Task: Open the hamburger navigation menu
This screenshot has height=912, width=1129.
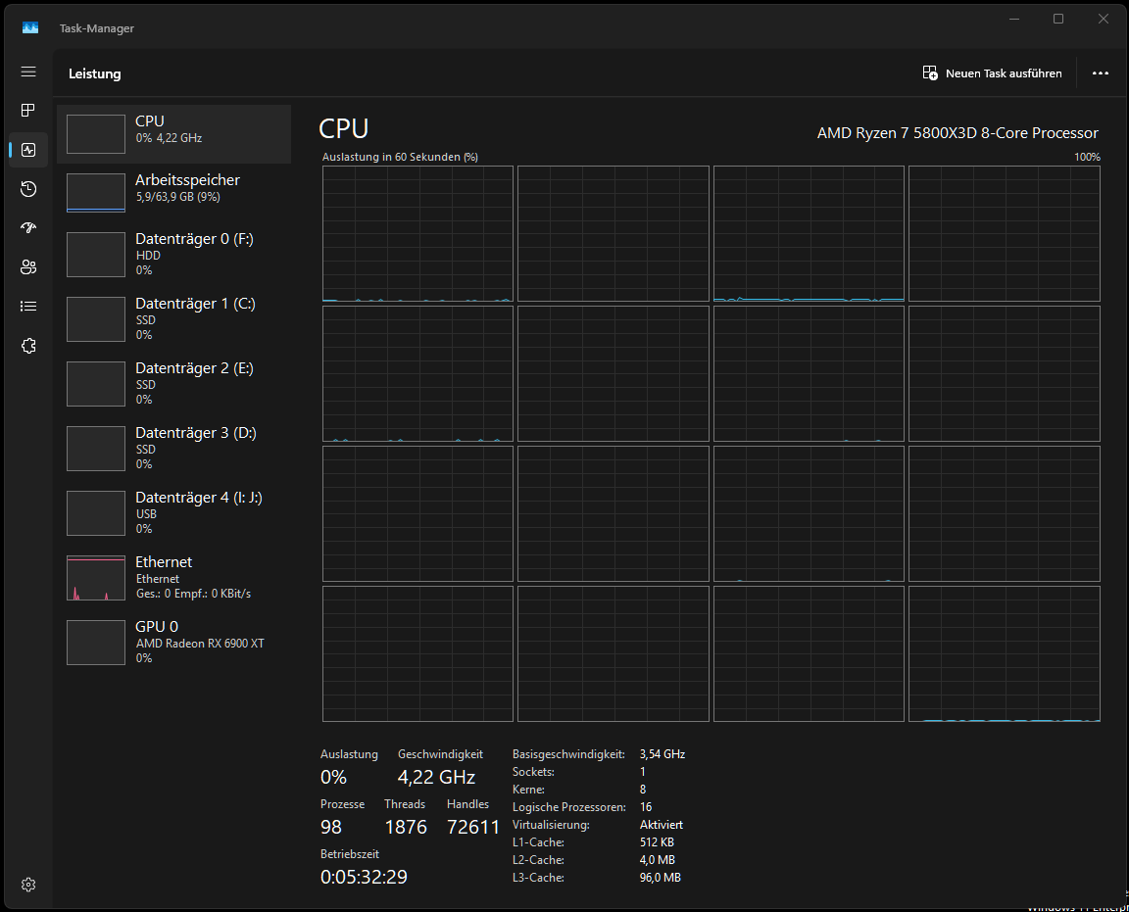Action: pos(28,72)
